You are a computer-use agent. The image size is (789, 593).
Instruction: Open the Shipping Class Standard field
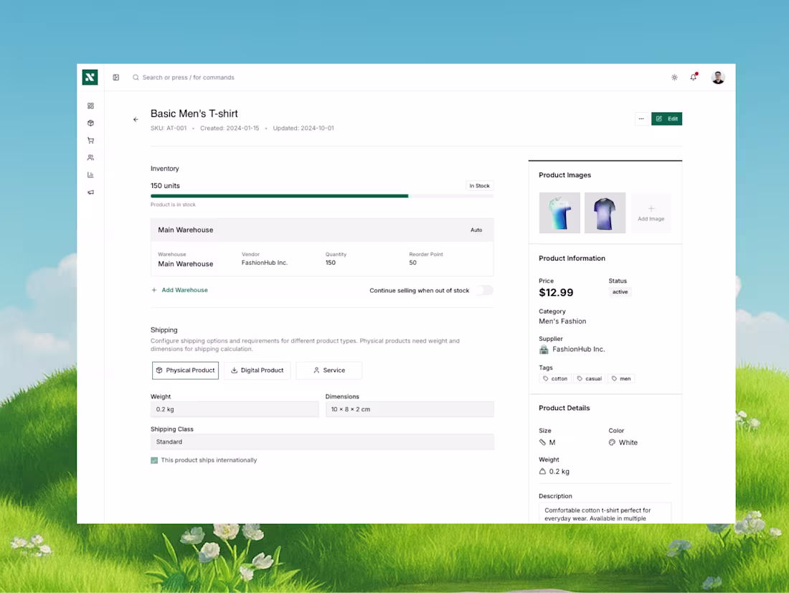(322, 442)
